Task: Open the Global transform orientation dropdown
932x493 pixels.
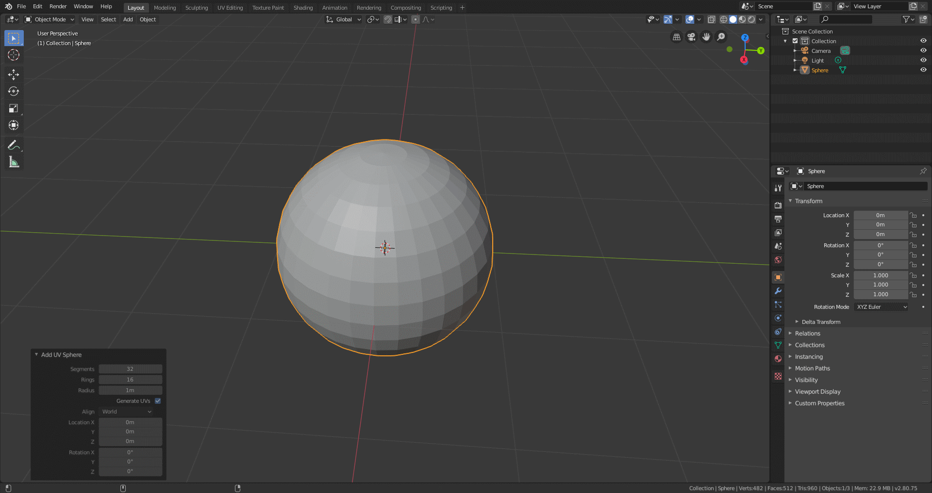Action: 343,19
